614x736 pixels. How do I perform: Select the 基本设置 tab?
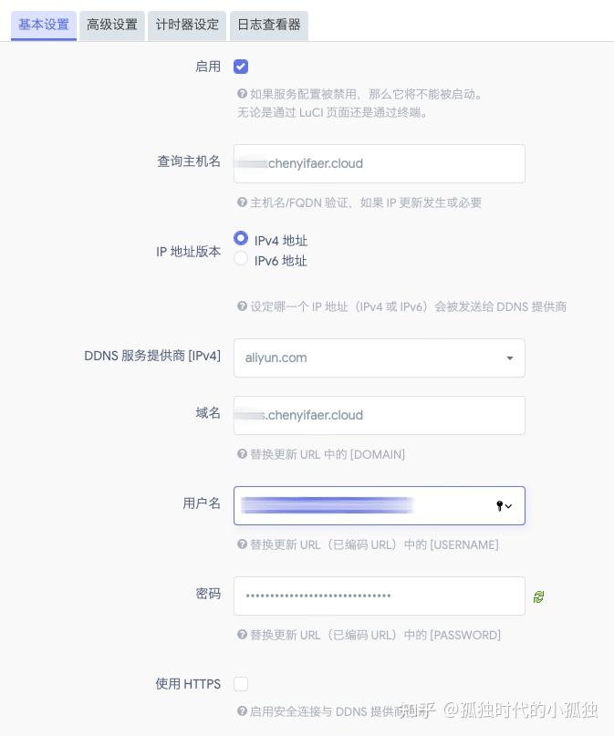click(x=44, y=26)
